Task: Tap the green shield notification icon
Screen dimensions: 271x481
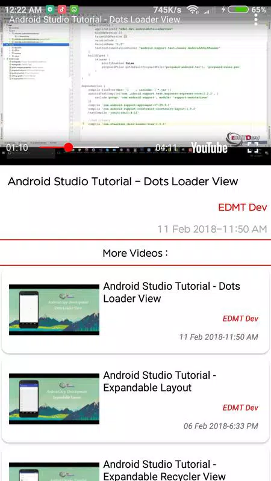Action: [x=50, y=10]
